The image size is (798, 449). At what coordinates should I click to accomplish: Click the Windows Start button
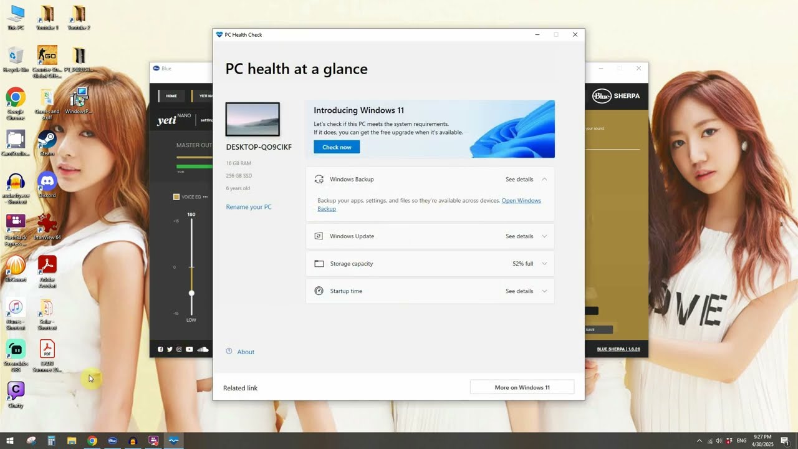pyautogui.click(x=10, y=441)
